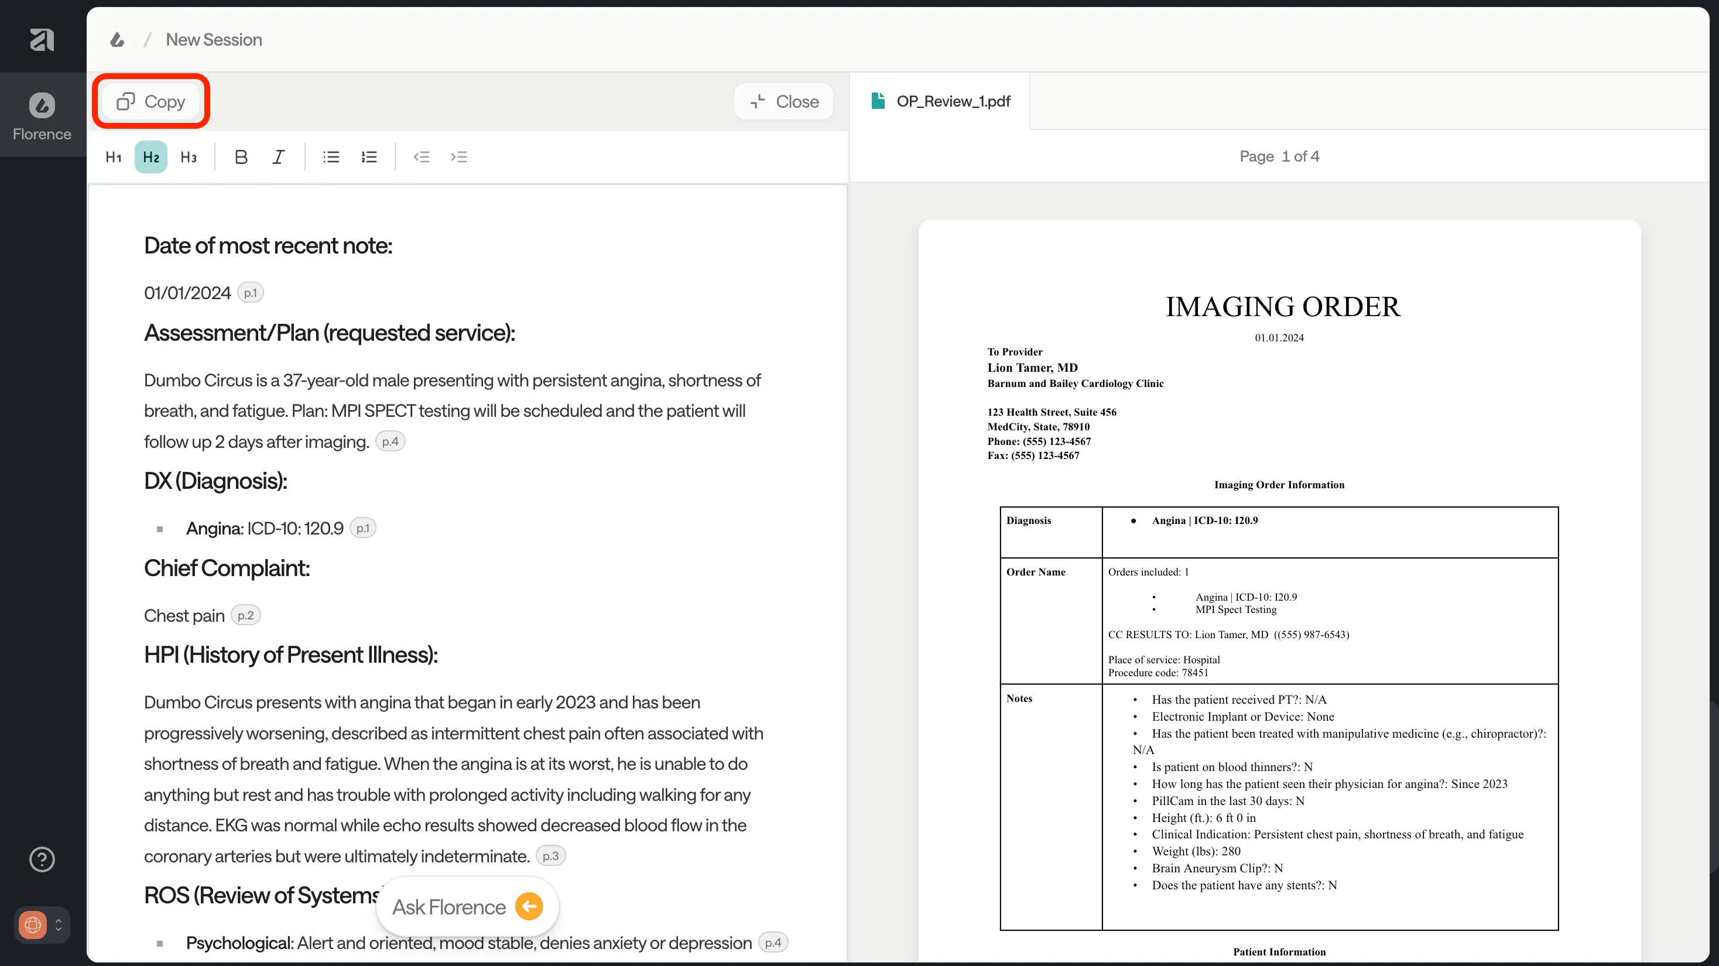Toggle bold text formatting

[241, 157]
